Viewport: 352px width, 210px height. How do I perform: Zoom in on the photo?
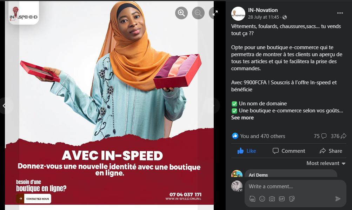coord(181,13)
